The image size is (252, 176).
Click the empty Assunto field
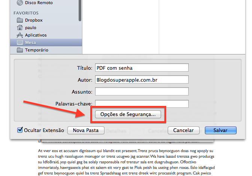click(x=141, y=91)
